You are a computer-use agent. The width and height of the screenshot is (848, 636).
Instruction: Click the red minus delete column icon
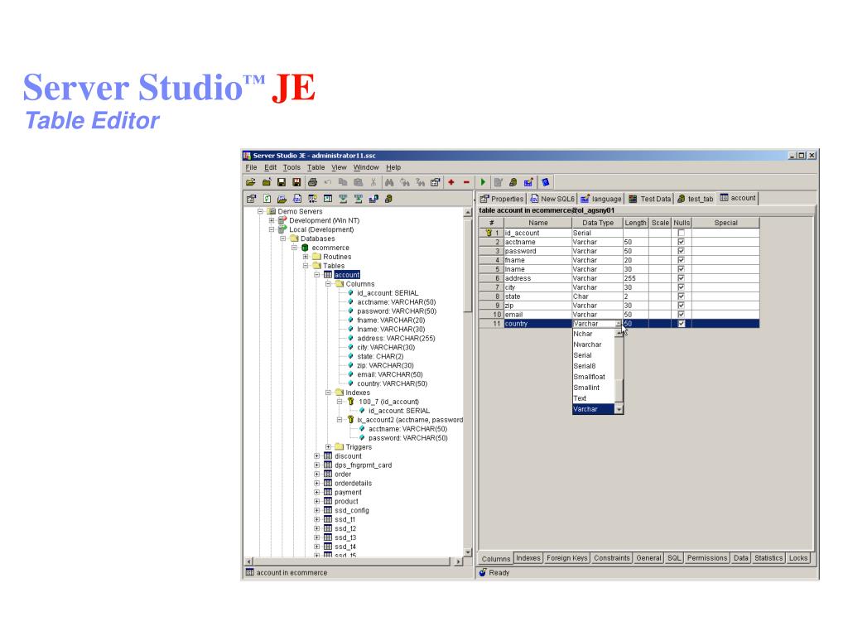coord(466,182)
